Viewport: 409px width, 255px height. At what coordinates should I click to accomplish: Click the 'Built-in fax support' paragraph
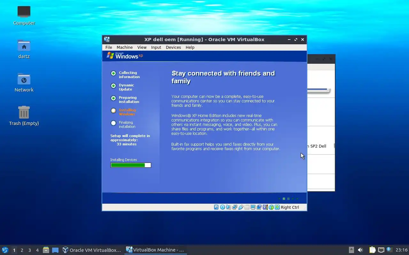226,147
